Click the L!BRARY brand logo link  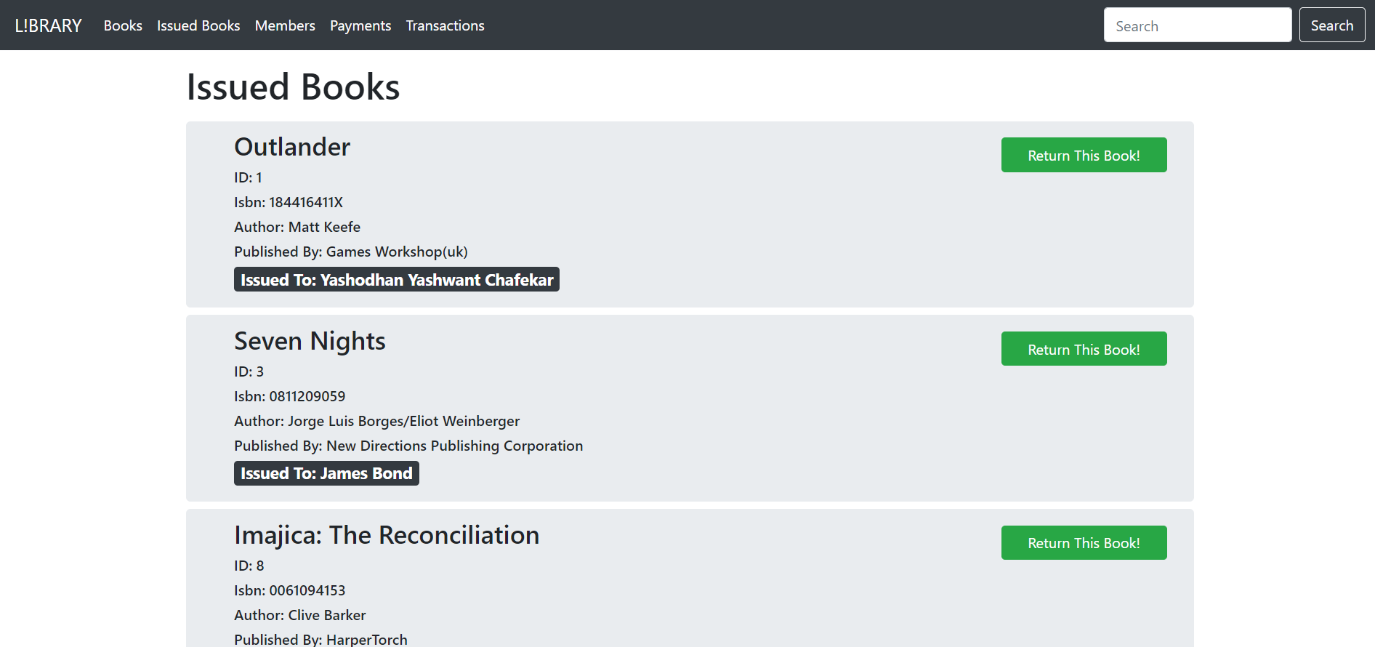point(48,25)
